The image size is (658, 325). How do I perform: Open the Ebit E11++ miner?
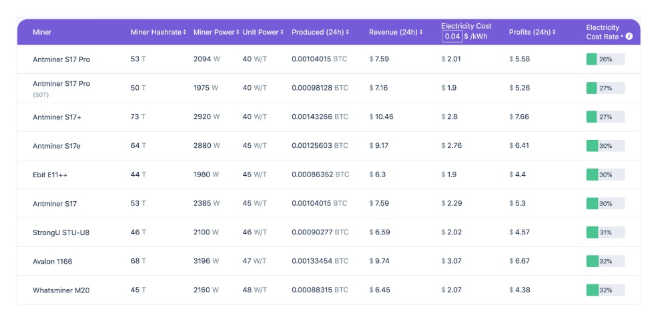pos(50,175)
